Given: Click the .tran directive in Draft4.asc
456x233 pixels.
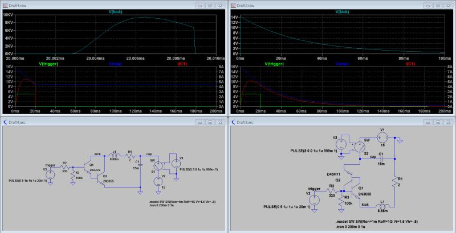Looking at the screenshot, I should pos(161,205).
